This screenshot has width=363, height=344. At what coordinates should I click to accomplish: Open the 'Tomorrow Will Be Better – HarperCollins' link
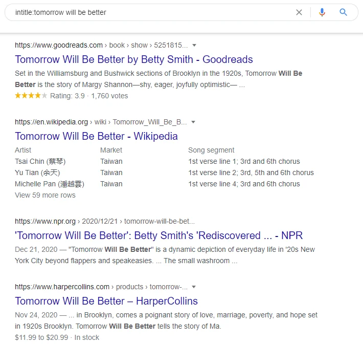click(106, 301)
